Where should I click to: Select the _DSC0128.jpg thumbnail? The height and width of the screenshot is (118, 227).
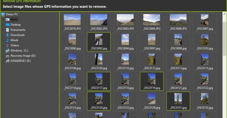pos(152,101)
